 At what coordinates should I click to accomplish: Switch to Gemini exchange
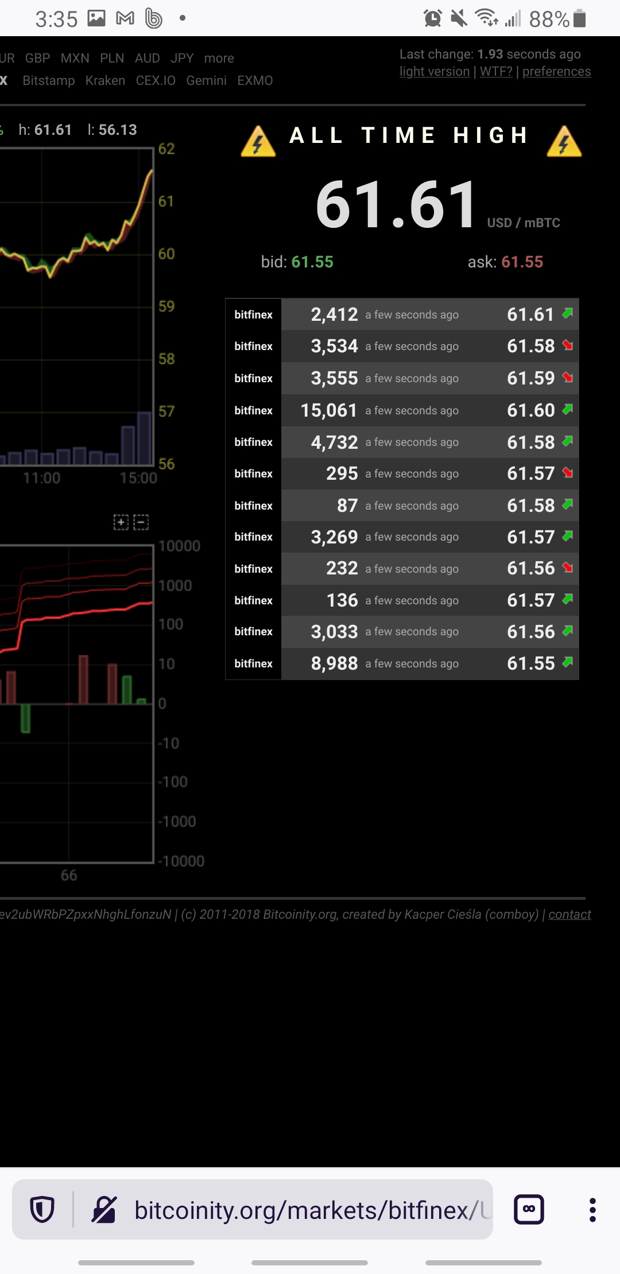(x=206, y=81)
